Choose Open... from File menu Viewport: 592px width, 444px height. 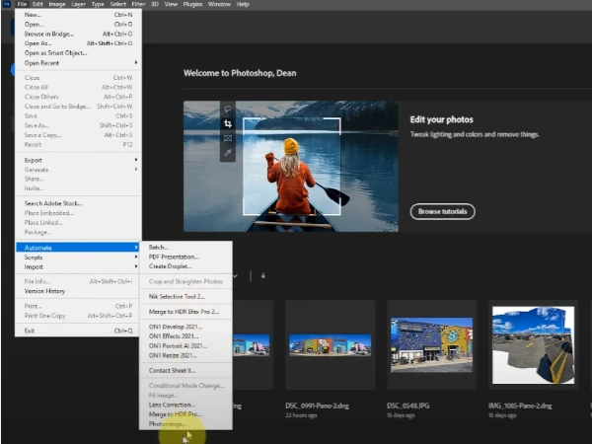[78, 24]
